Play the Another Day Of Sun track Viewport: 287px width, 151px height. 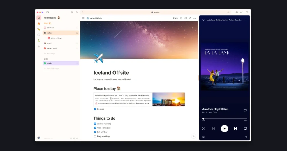click(224, 129)
